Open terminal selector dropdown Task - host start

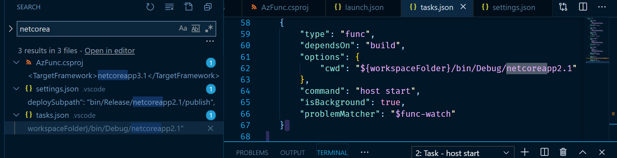[462, 153]
